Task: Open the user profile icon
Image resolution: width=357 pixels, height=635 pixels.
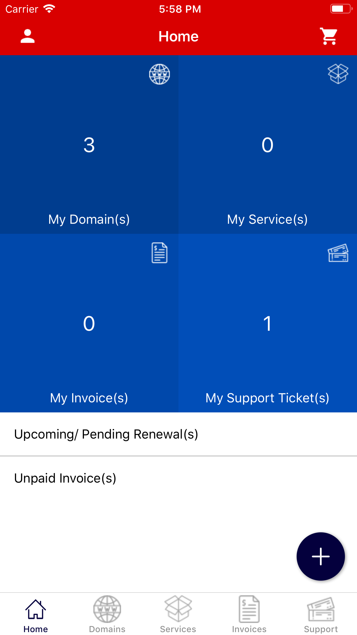Action: coord(28,36)
